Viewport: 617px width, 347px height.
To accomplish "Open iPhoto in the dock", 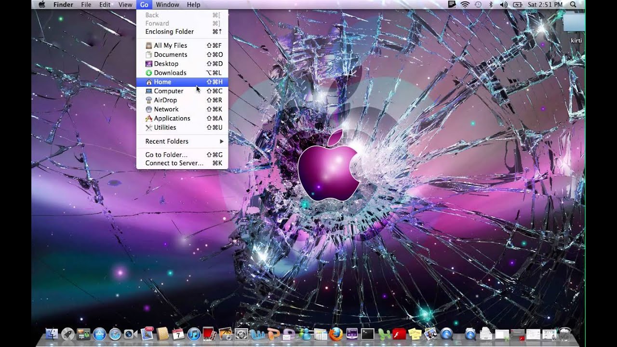I will point(226,334).
